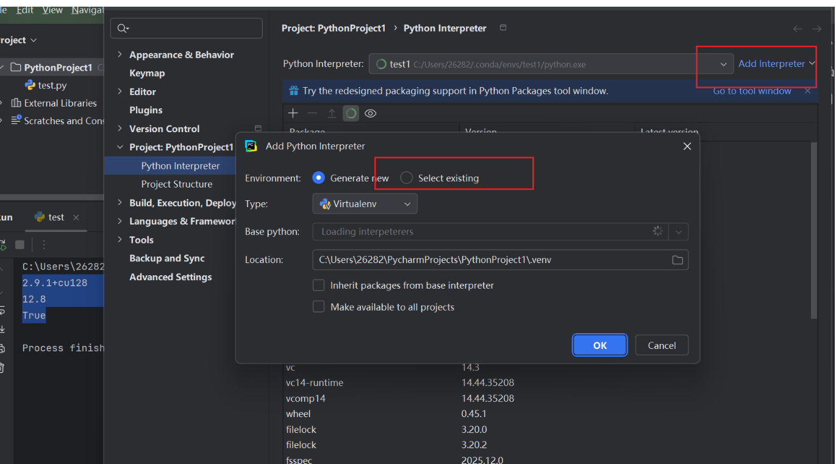Expand the Editor settings category
This screenshot has width=836, height=464.
coord(120,92)
